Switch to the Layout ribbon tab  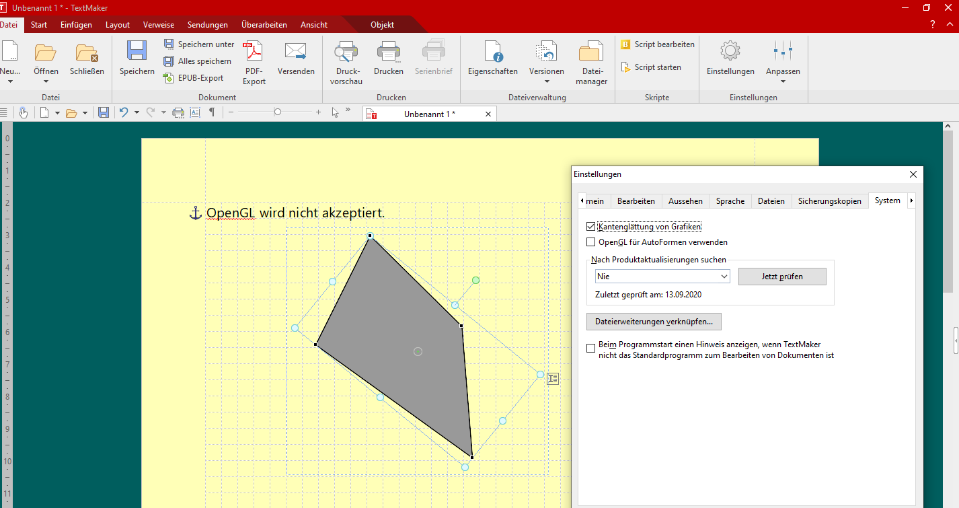point(118,25)
